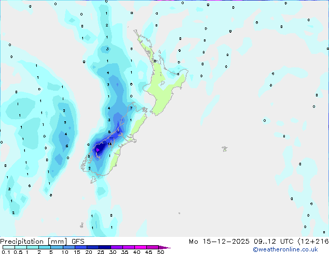
Task: Click the legend scale label '40'
Action: click(x=136, y=252)
